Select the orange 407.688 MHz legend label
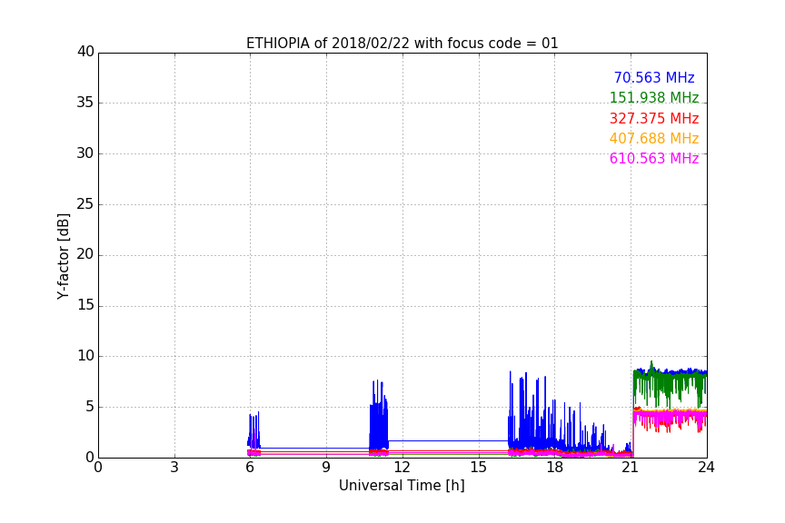 tap(654, 138)
